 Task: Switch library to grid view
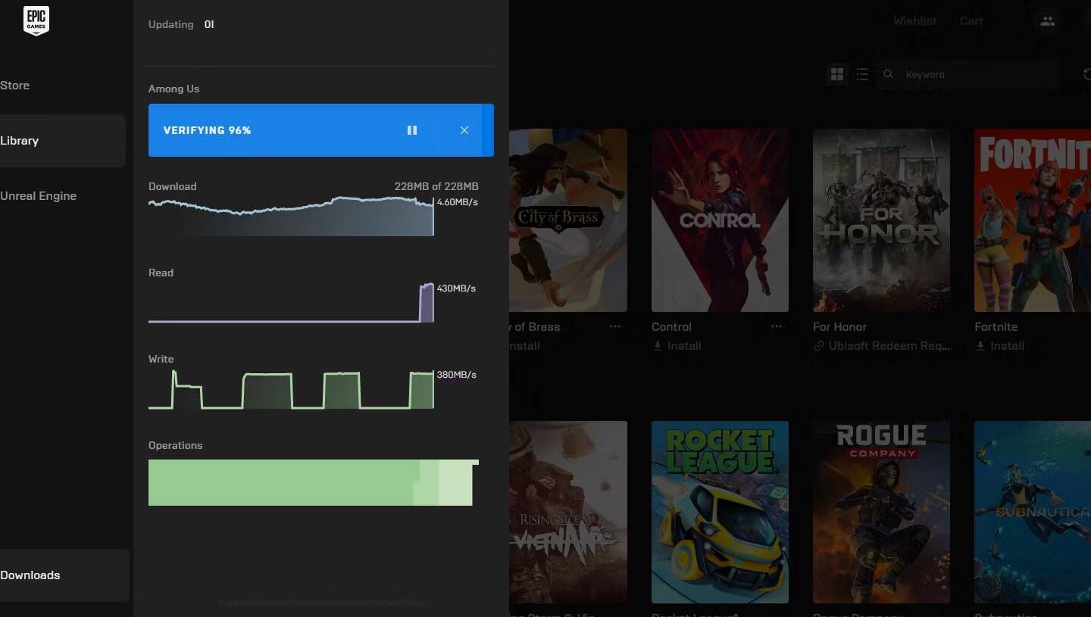(x=837, y=74)
